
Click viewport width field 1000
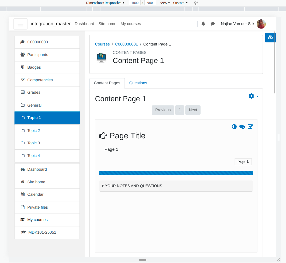click(x=135, y=3)
